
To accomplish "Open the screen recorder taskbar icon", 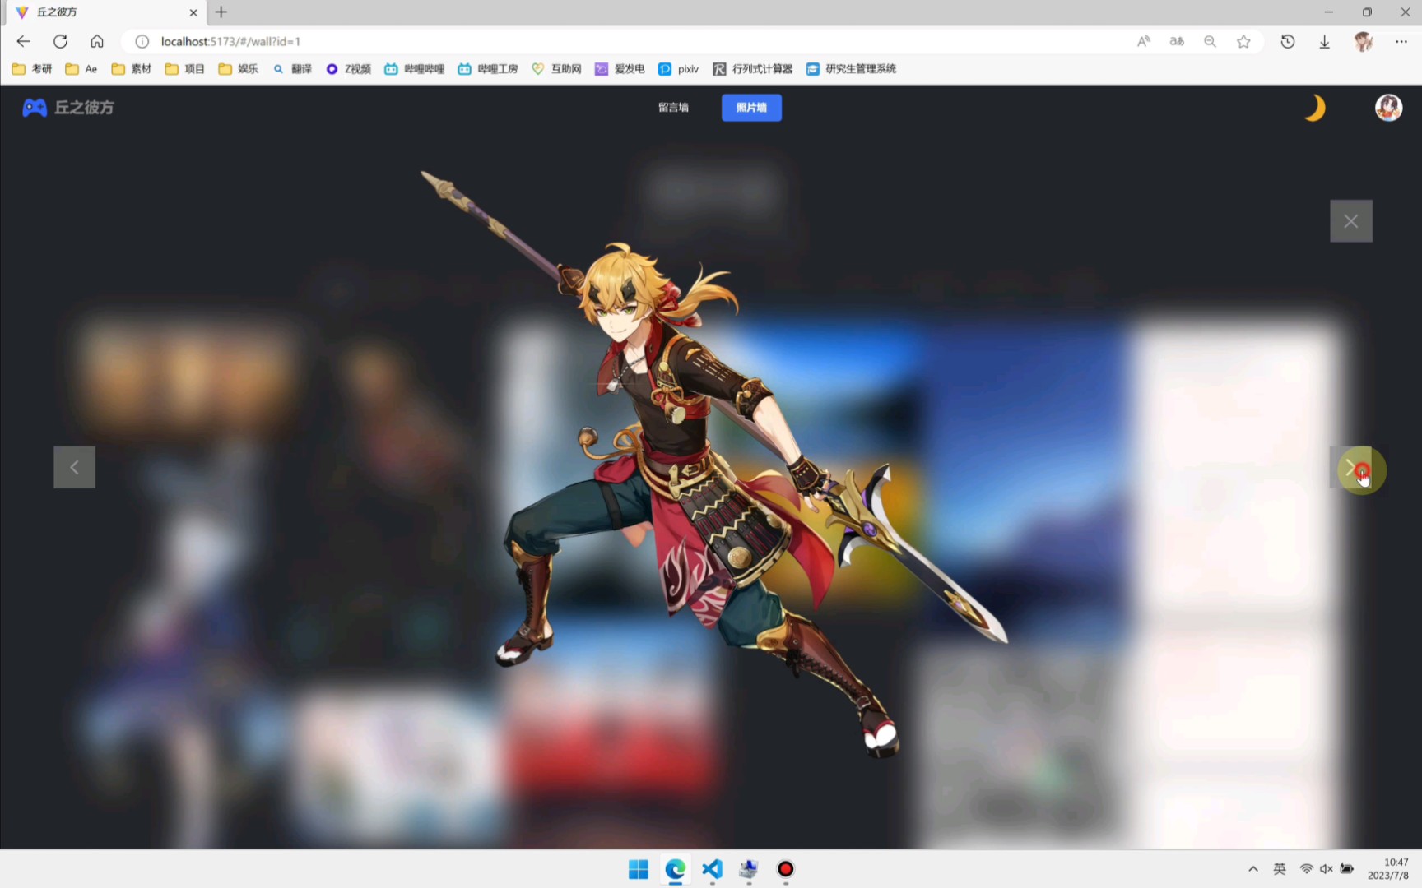I will [786, 869].
